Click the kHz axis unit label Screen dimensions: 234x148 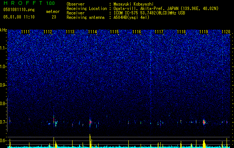click(x=3, y=30)
